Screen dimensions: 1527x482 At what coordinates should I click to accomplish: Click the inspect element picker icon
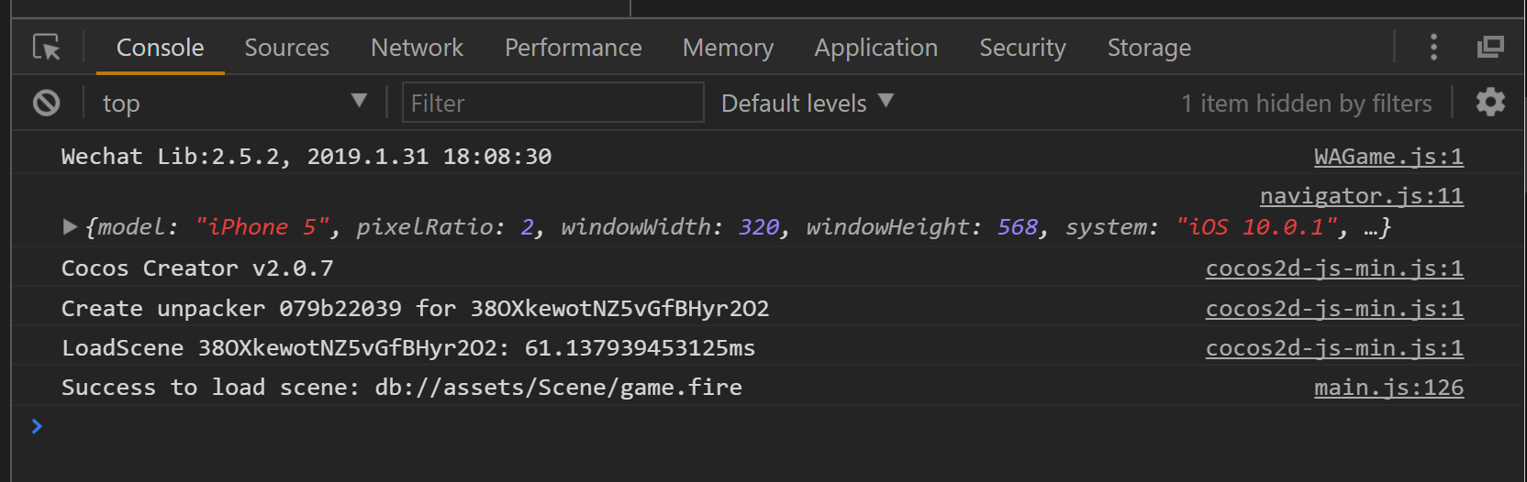[46, 47]
